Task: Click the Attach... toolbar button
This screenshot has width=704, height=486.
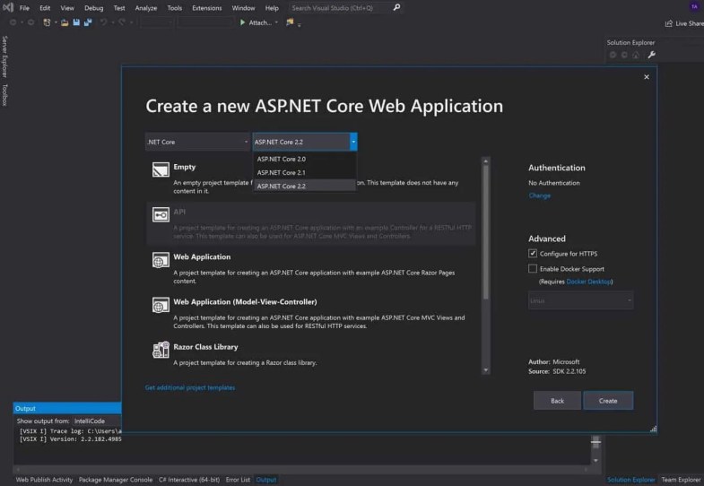Action: [x=256, y=22]
